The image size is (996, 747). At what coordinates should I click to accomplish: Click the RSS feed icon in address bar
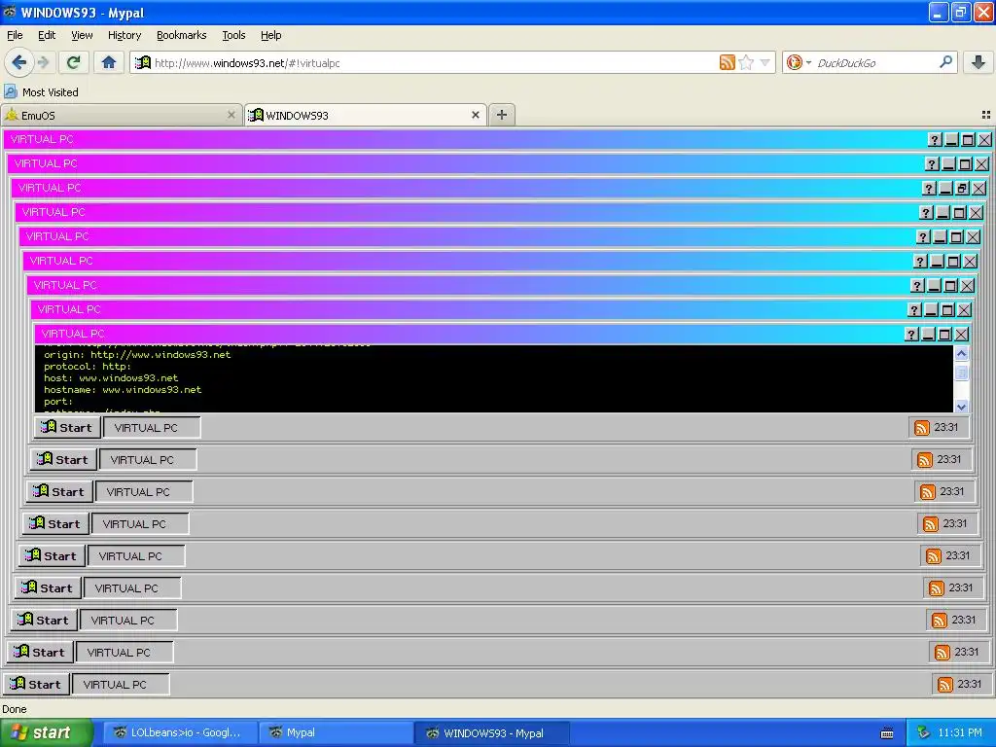[727, 62]
